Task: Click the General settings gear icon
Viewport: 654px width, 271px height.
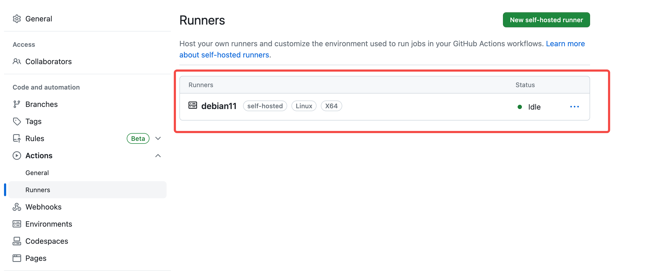Action: click(x=17, y=19)
